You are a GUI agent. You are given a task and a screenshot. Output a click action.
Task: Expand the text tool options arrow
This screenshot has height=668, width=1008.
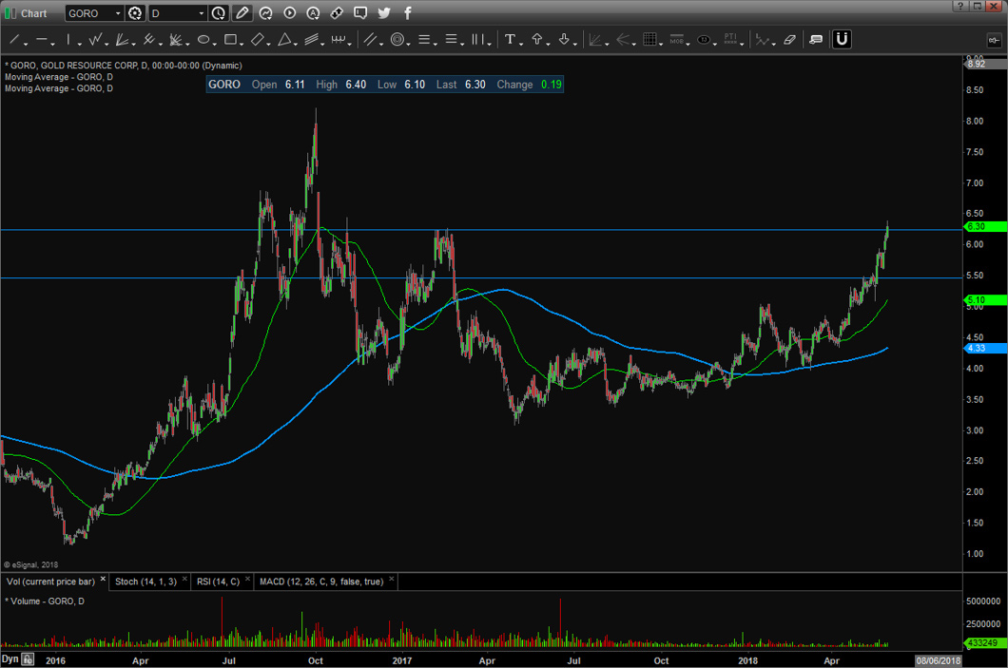tap(520, 44)
